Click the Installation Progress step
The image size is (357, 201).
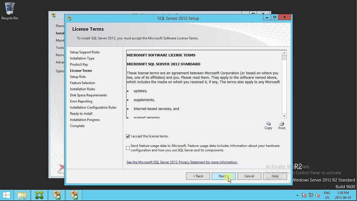pos(85,120)
